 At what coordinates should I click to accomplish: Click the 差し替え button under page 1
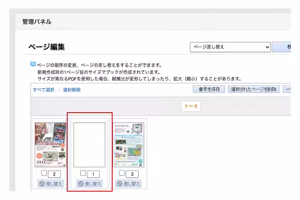(89, 184)
